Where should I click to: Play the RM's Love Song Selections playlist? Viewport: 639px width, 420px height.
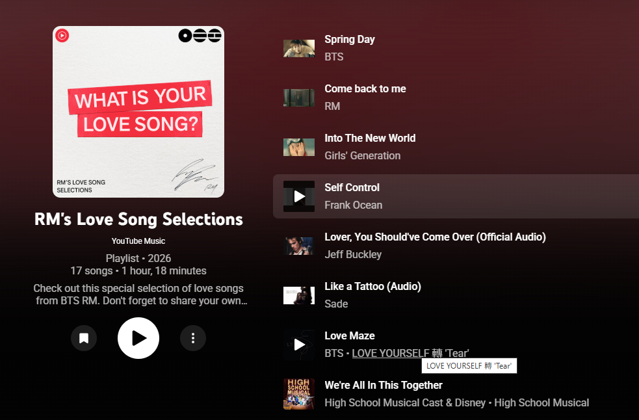[138, 338]
